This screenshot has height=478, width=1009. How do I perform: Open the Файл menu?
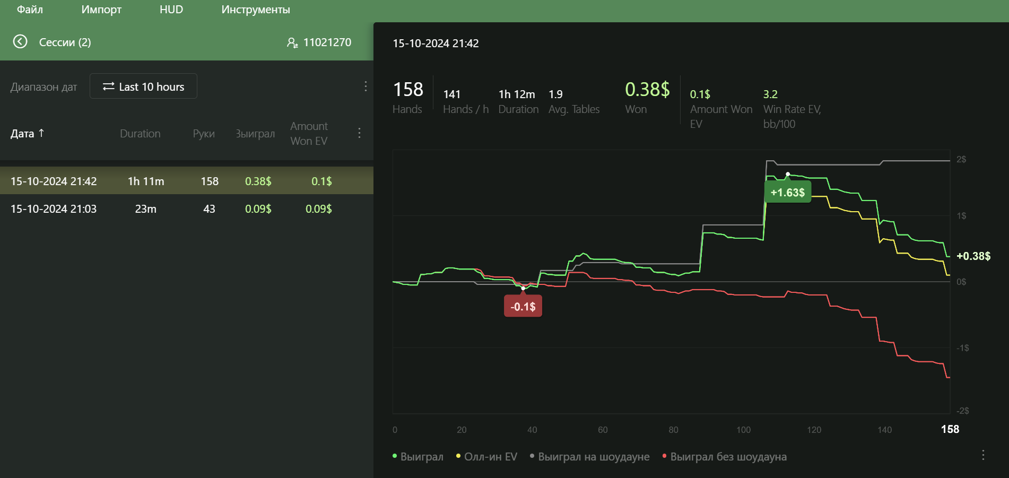click(x=30, y=10)
